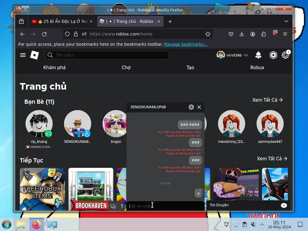Screen dimensions: 308x231
Task: Open the Roblox notifications bell
Action: [x=258, y=55]
